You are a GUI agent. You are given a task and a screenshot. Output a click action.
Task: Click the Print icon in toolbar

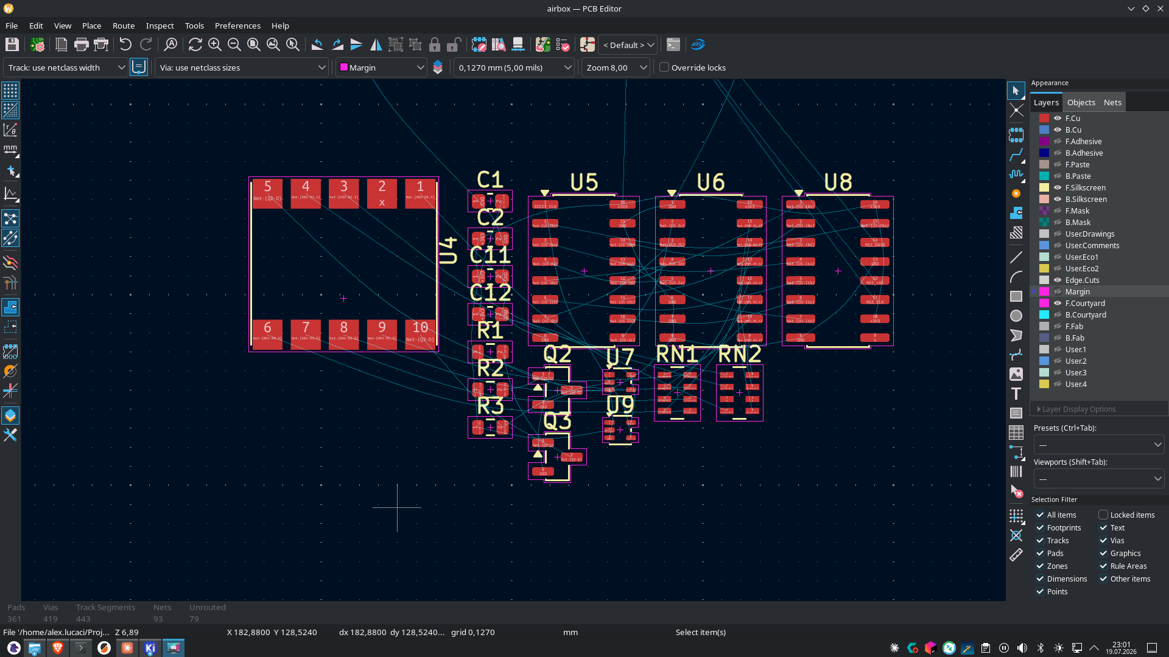pos(81,44)
